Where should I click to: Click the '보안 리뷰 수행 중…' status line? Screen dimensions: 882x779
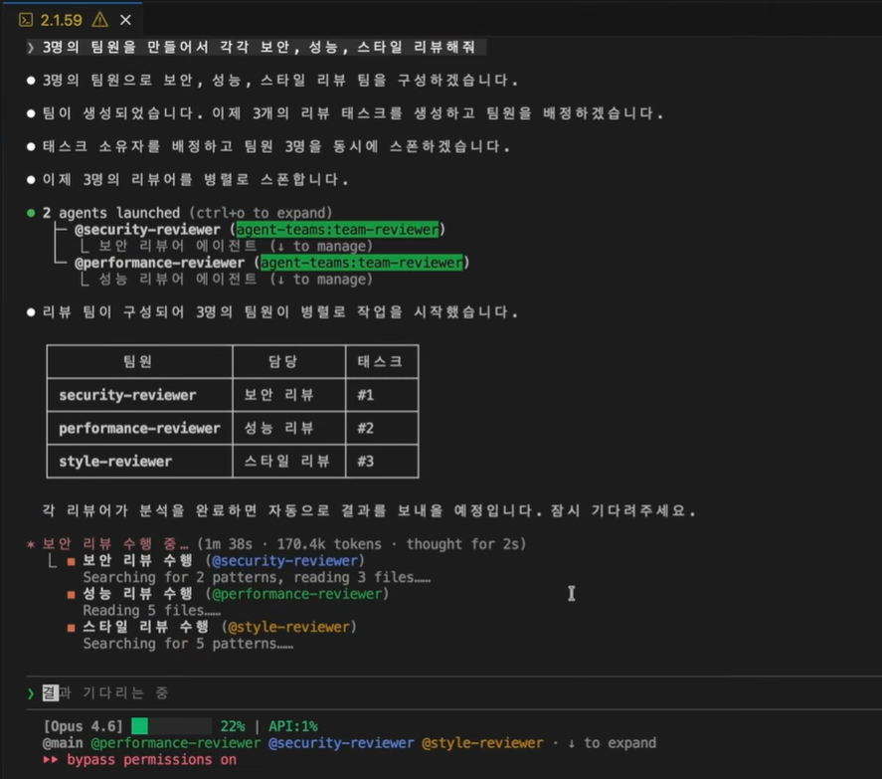click(x=116, y=544)
